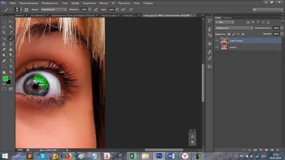This screenshot has width=285, height=160.
Task: Toggle pixel layers filter
Action: [x=248, y=22]
